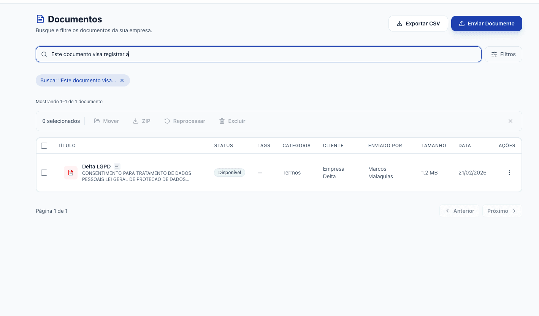The image size is (539, 316).
Task: Open the red PDF icon for Delta LGPD
Action: 70,172
